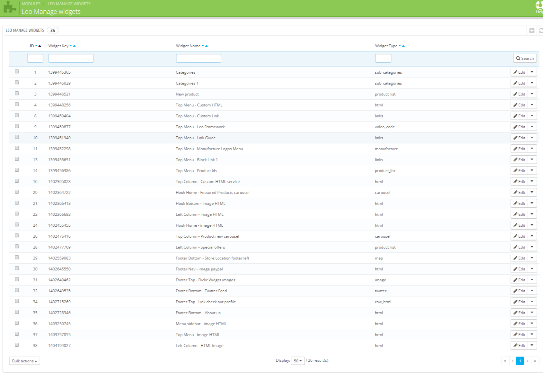The height and width of the screenshot is (373, 543).
Task: Open action arrow for Top Menu - Custom HTML
Action: tap(532, 105)
